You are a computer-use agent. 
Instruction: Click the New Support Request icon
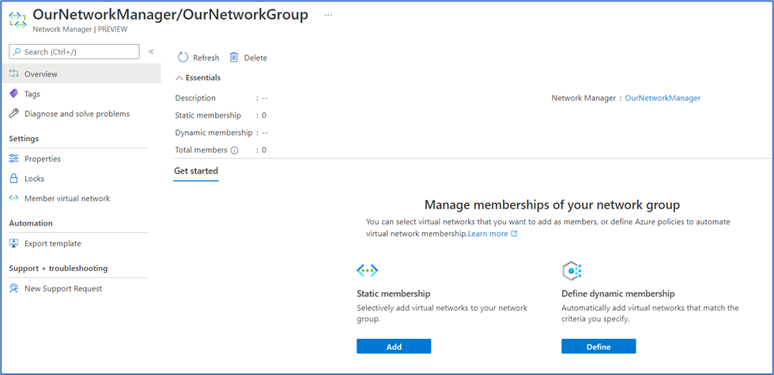(x=13, y=288)
